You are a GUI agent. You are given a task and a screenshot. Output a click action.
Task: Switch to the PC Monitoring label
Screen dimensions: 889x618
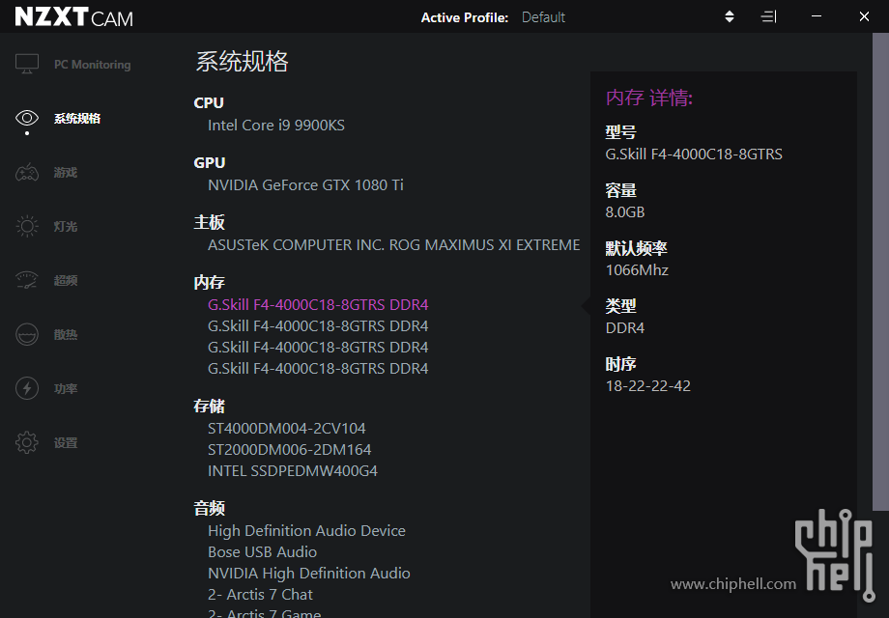pos(93,65)
